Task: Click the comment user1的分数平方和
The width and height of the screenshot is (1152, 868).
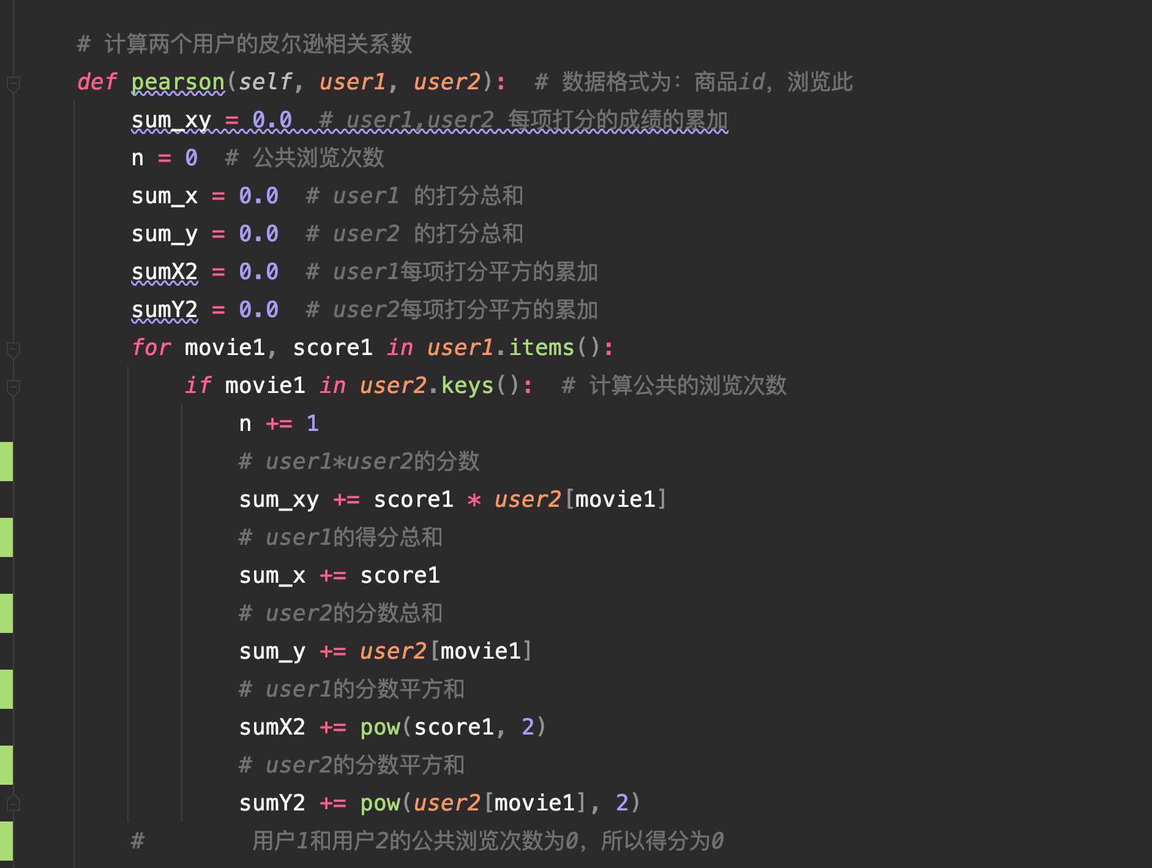Action: (x=352, y=689)
